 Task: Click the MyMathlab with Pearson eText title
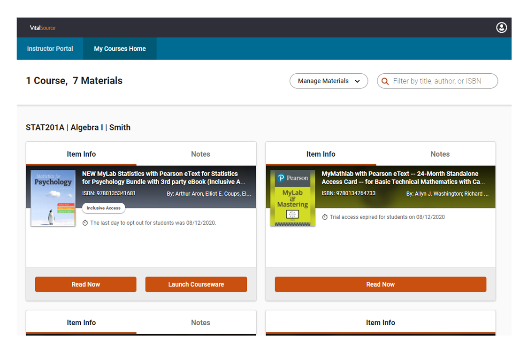click(403, 177)
